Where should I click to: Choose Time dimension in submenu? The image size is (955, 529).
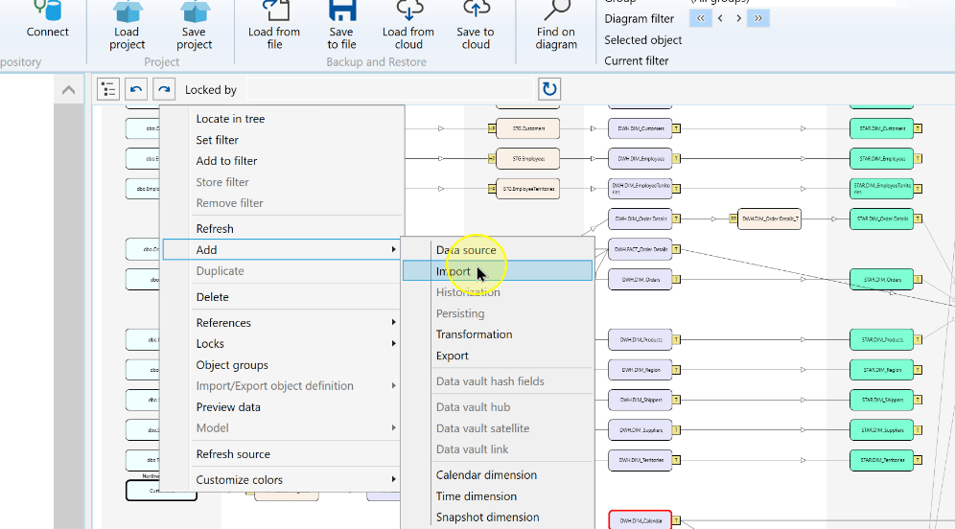point(477,496)
